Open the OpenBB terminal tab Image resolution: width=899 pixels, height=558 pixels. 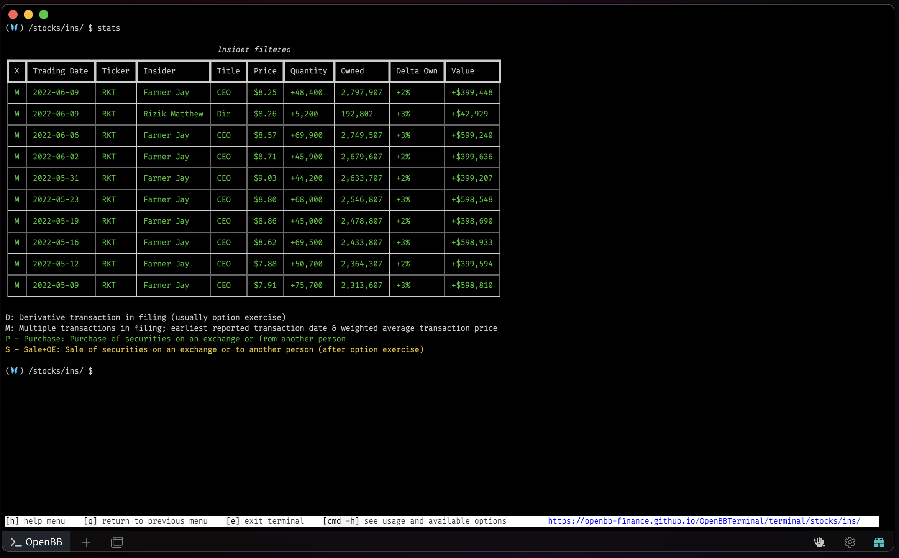36,542
